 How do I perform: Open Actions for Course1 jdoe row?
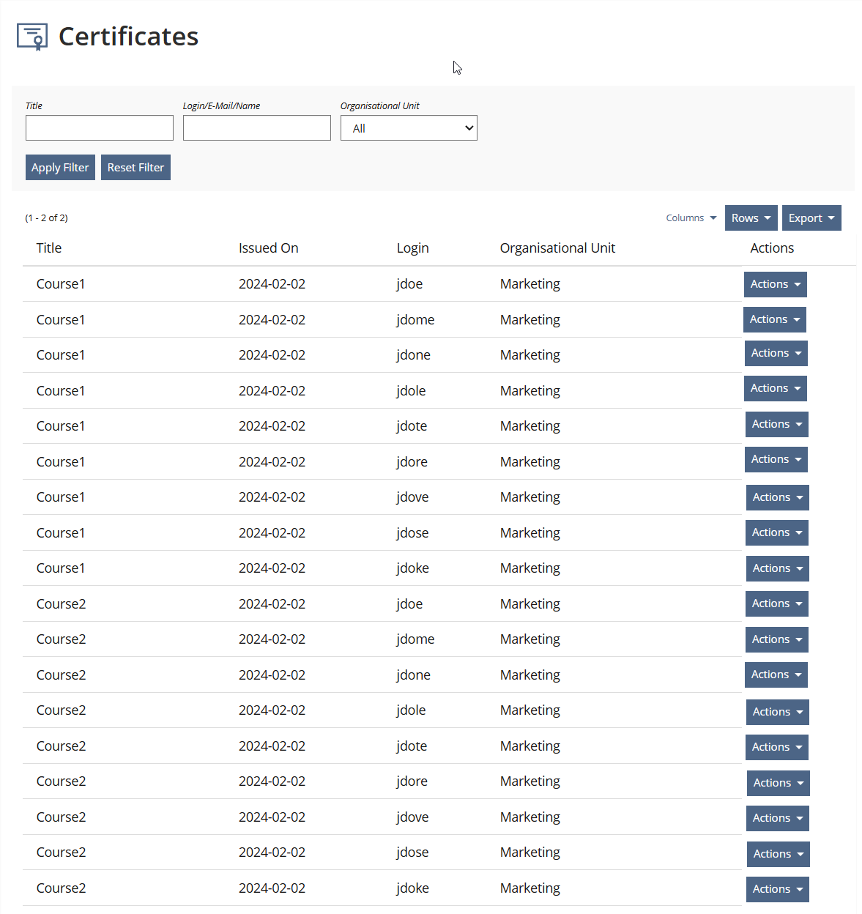(x=775, y=284)
